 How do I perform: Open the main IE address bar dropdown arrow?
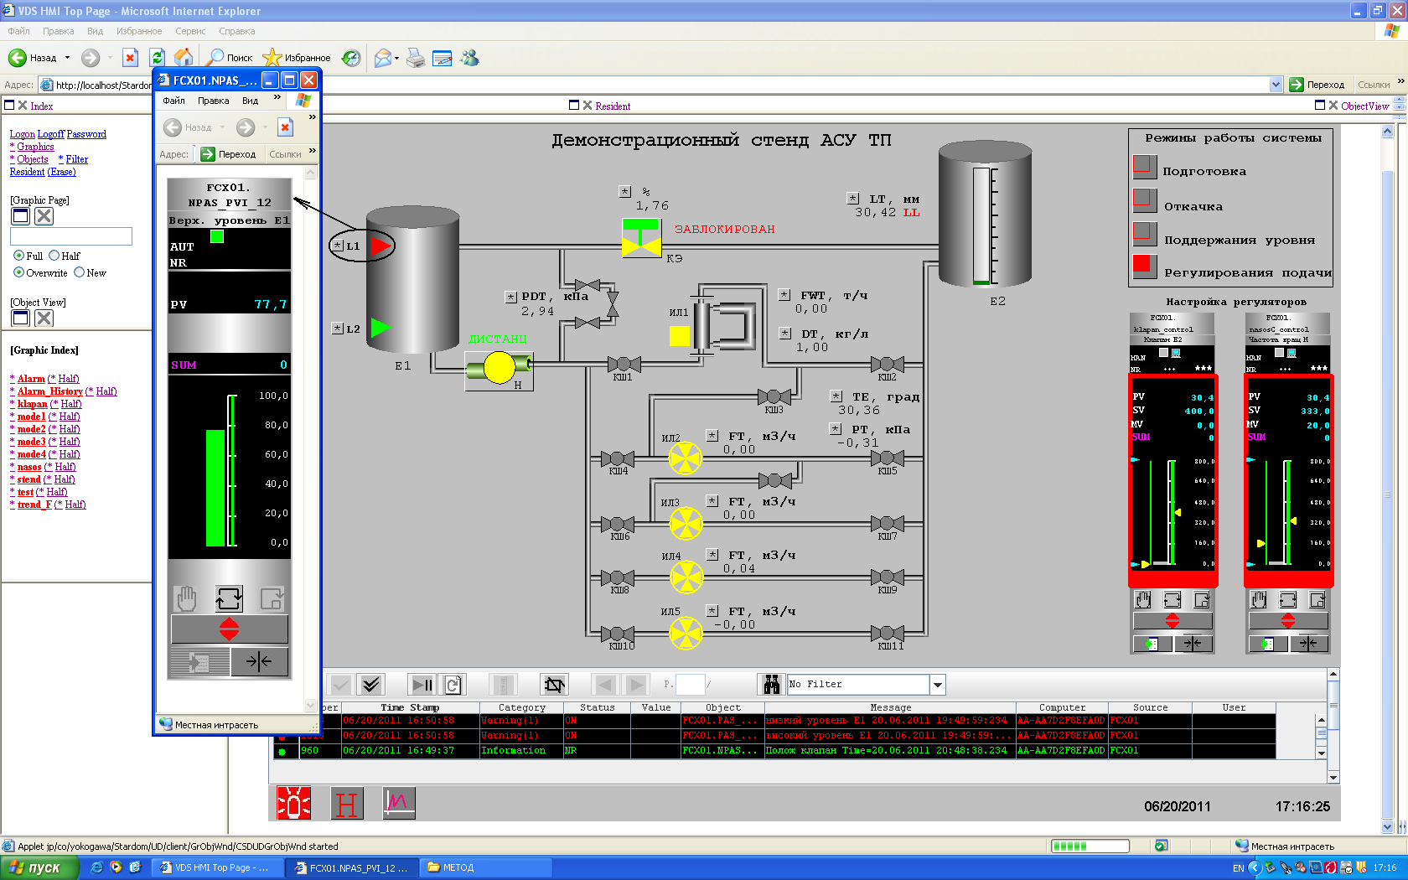pos(1276,85)
